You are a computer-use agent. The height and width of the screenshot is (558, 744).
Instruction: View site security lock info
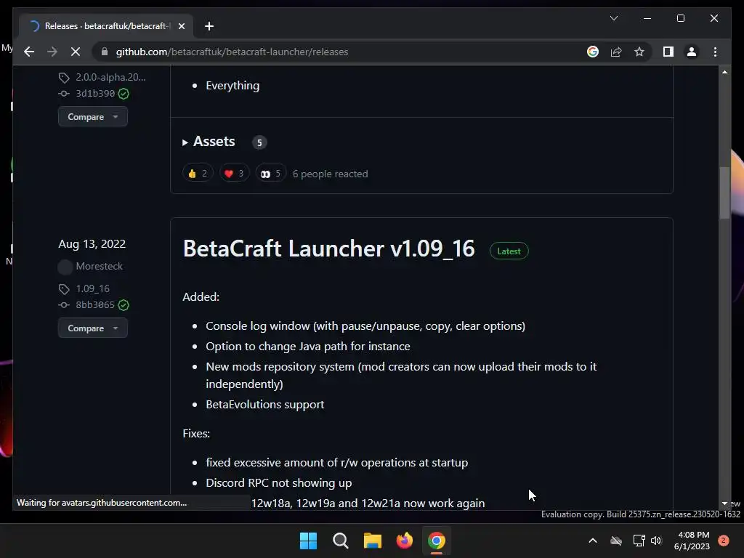point(105,52)
